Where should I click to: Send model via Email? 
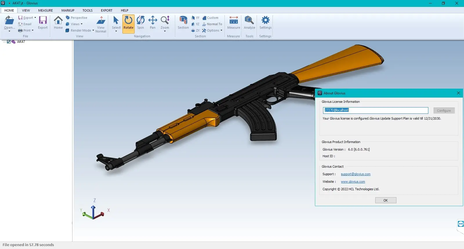tap(25, 24)
